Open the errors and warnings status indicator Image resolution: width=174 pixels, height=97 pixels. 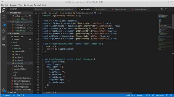[20, 95]
